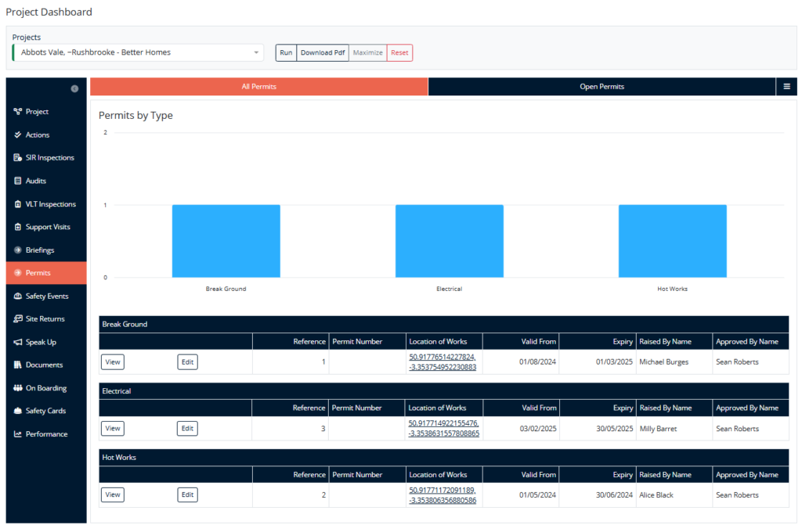Click the On Boarding people icon
The width and height of the screenshot is (802, 525).
click(18, 388)
